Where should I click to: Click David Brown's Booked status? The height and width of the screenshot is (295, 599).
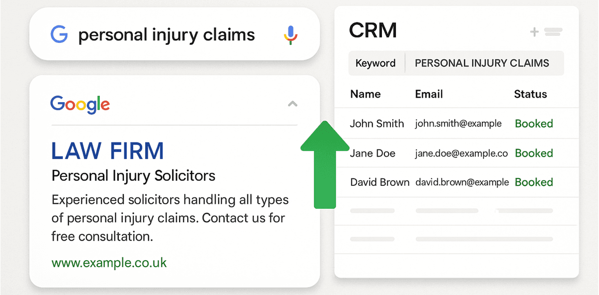click(x=534, y=182)
